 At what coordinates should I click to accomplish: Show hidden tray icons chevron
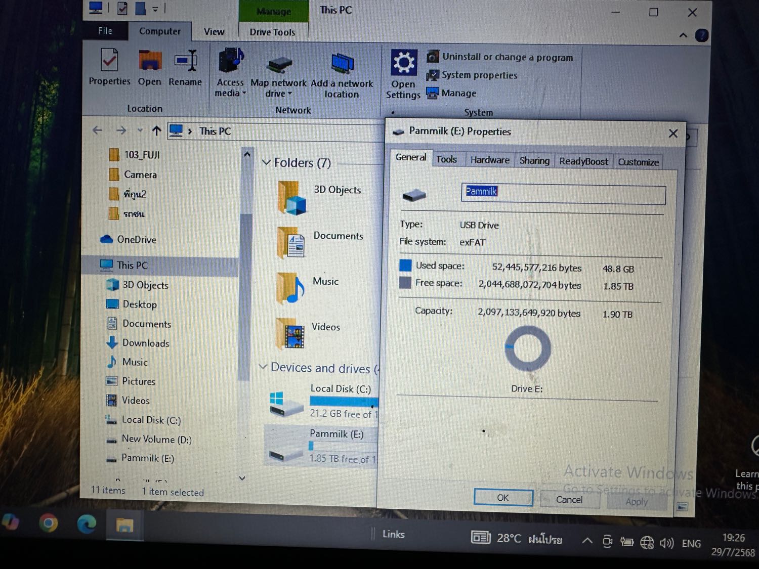pos(587,541)
